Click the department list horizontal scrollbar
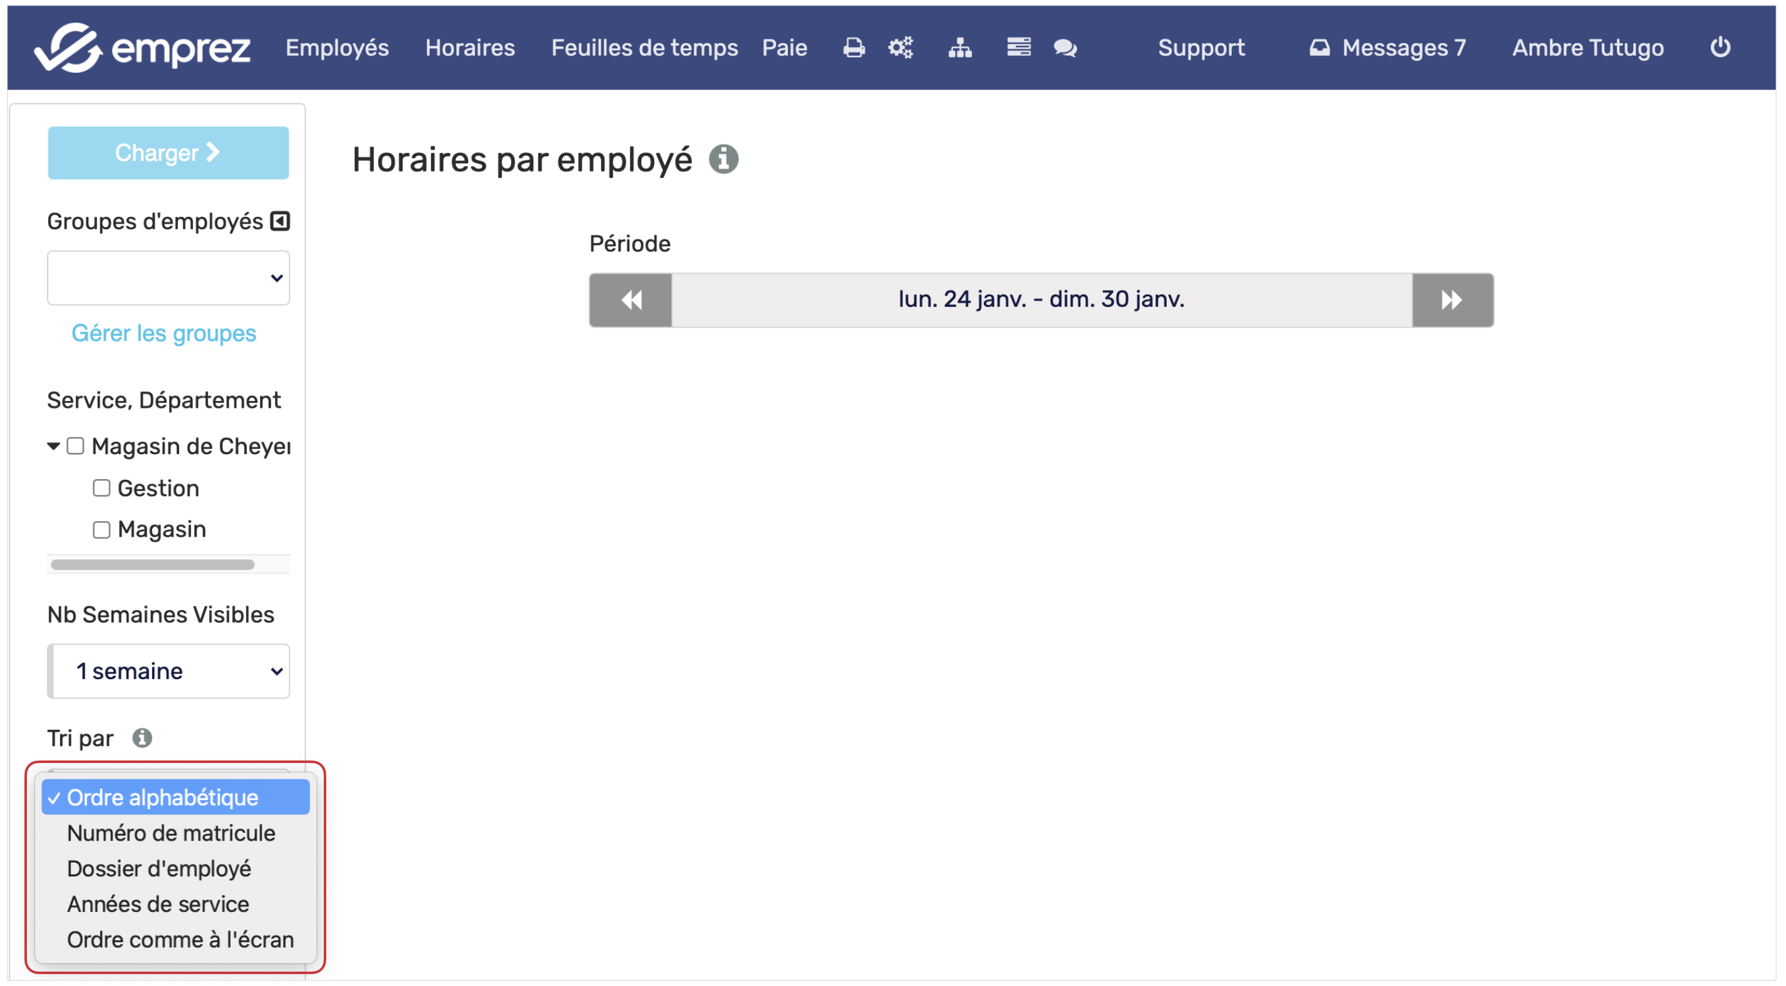Screen dimensions: 1786x986 153,564
